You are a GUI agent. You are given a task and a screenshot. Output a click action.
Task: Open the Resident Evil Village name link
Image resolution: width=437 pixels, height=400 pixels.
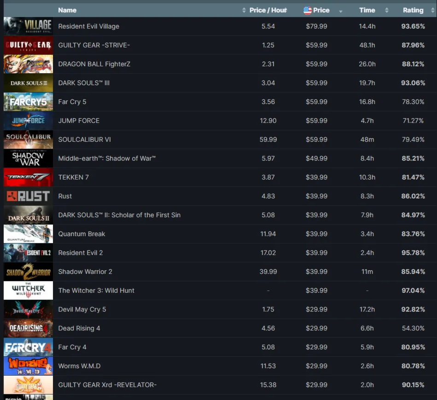[88, 26]
